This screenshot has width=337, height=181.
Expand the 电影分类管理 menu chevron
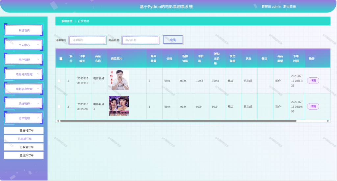(38, 74)
